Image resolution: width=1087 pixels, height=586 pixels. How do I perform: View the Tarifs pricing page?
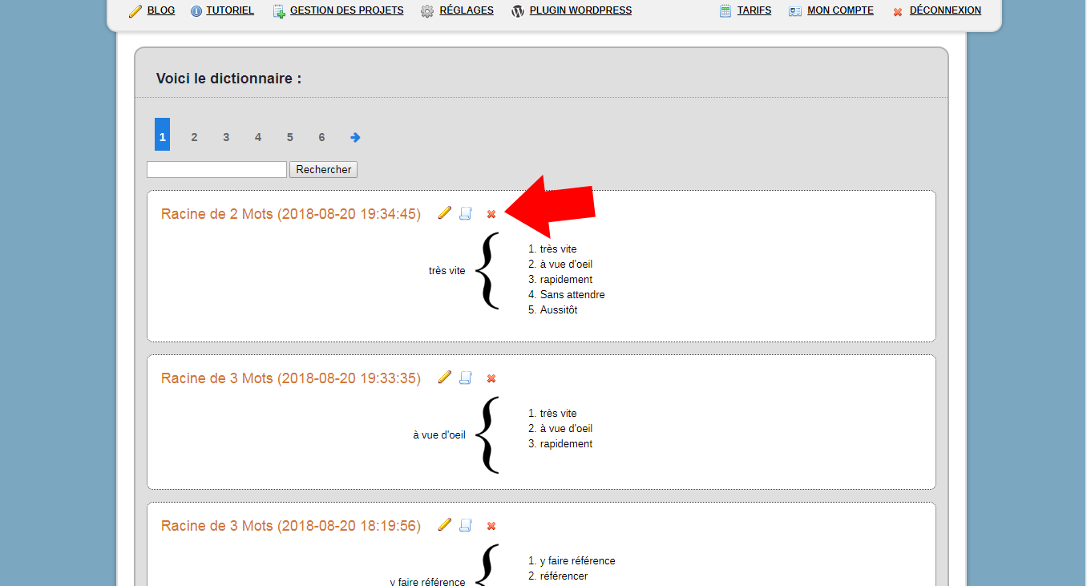pyautogui.click(x=754, y=10)
